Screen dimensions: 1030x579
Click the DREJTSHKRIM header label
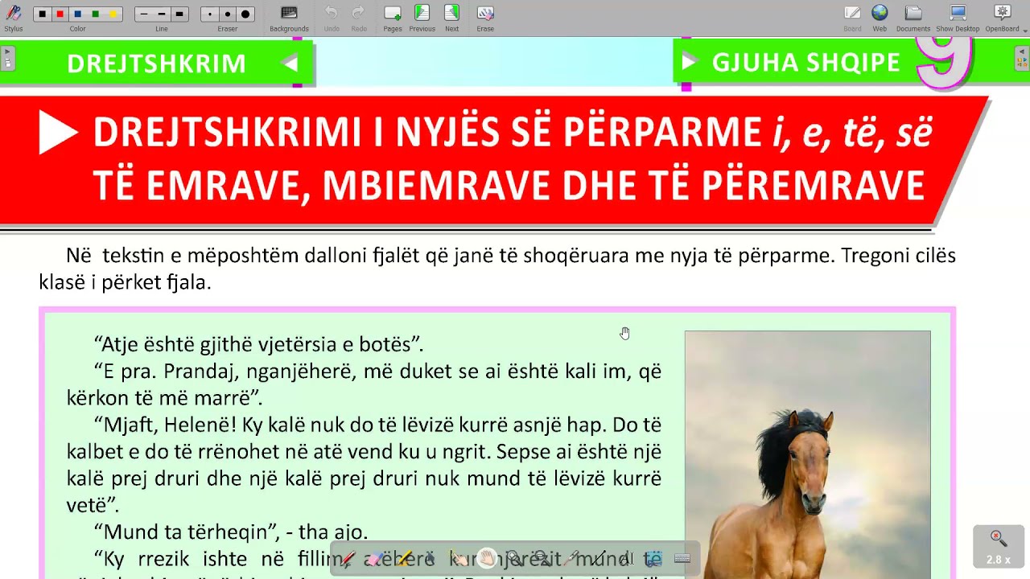coord(156,64)
